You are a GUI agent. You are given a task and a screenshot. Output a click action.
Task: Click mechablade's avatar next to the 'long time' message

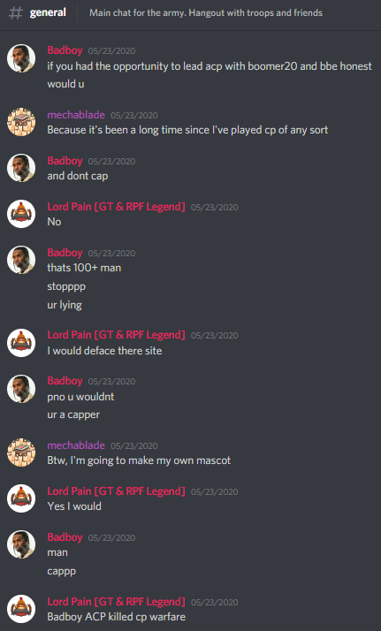coord(21,122)
